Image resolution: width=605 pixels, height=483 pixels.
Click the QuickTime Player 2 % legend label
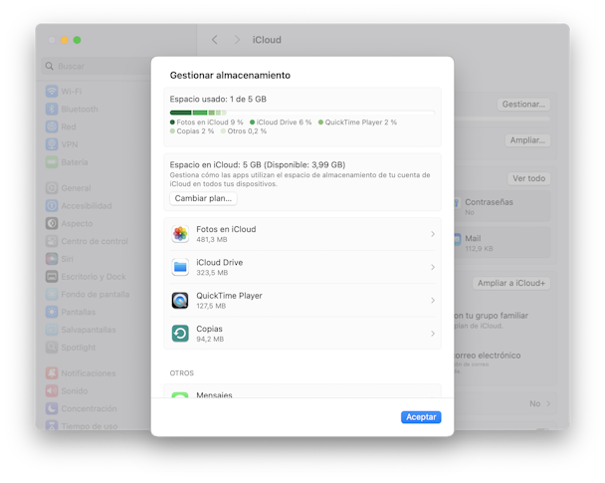pyautogui.click(x=361, y=122)
